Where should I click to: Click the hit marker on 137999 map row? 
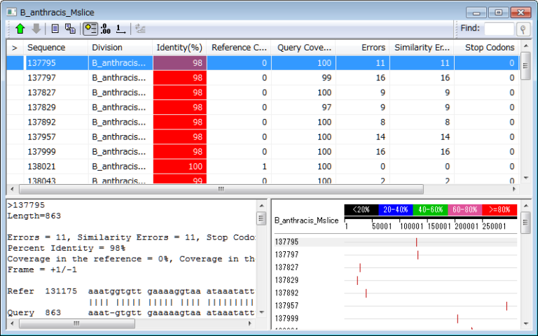pyautogui.click(x=457, y=318)
